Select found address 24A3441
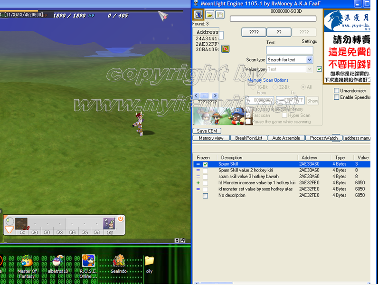The image size is (378, 285). 207,38
